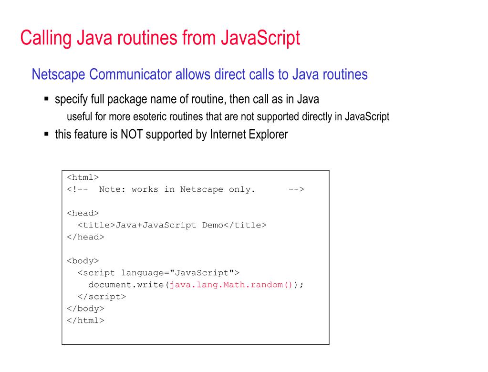Click 'document.write(' in the code
This screenshot has height=372, width=488.
click(129, 285)
